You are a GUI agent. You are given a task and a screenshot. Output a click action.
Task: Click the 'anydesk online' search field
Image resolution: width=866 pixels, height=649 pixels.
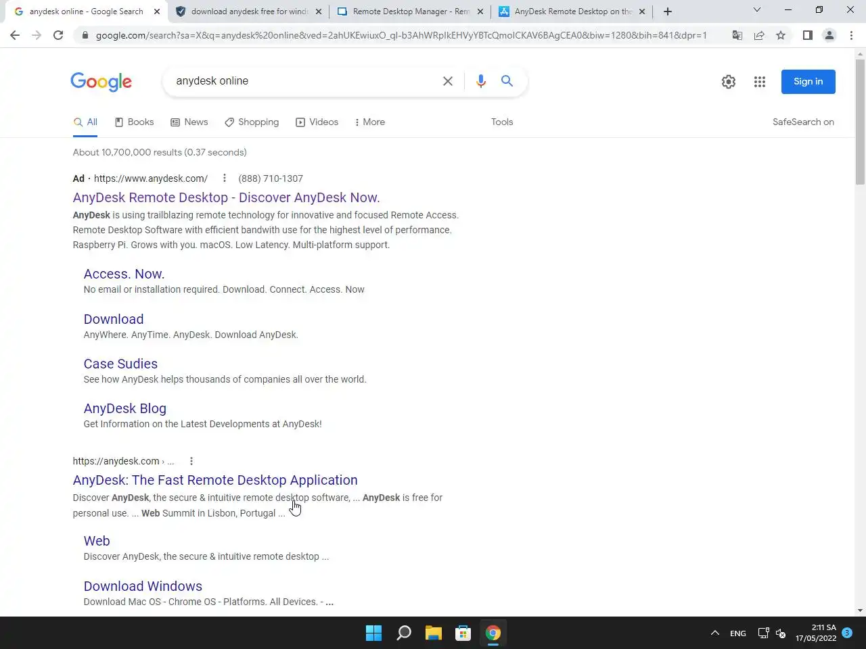click(x=304, y=81)
